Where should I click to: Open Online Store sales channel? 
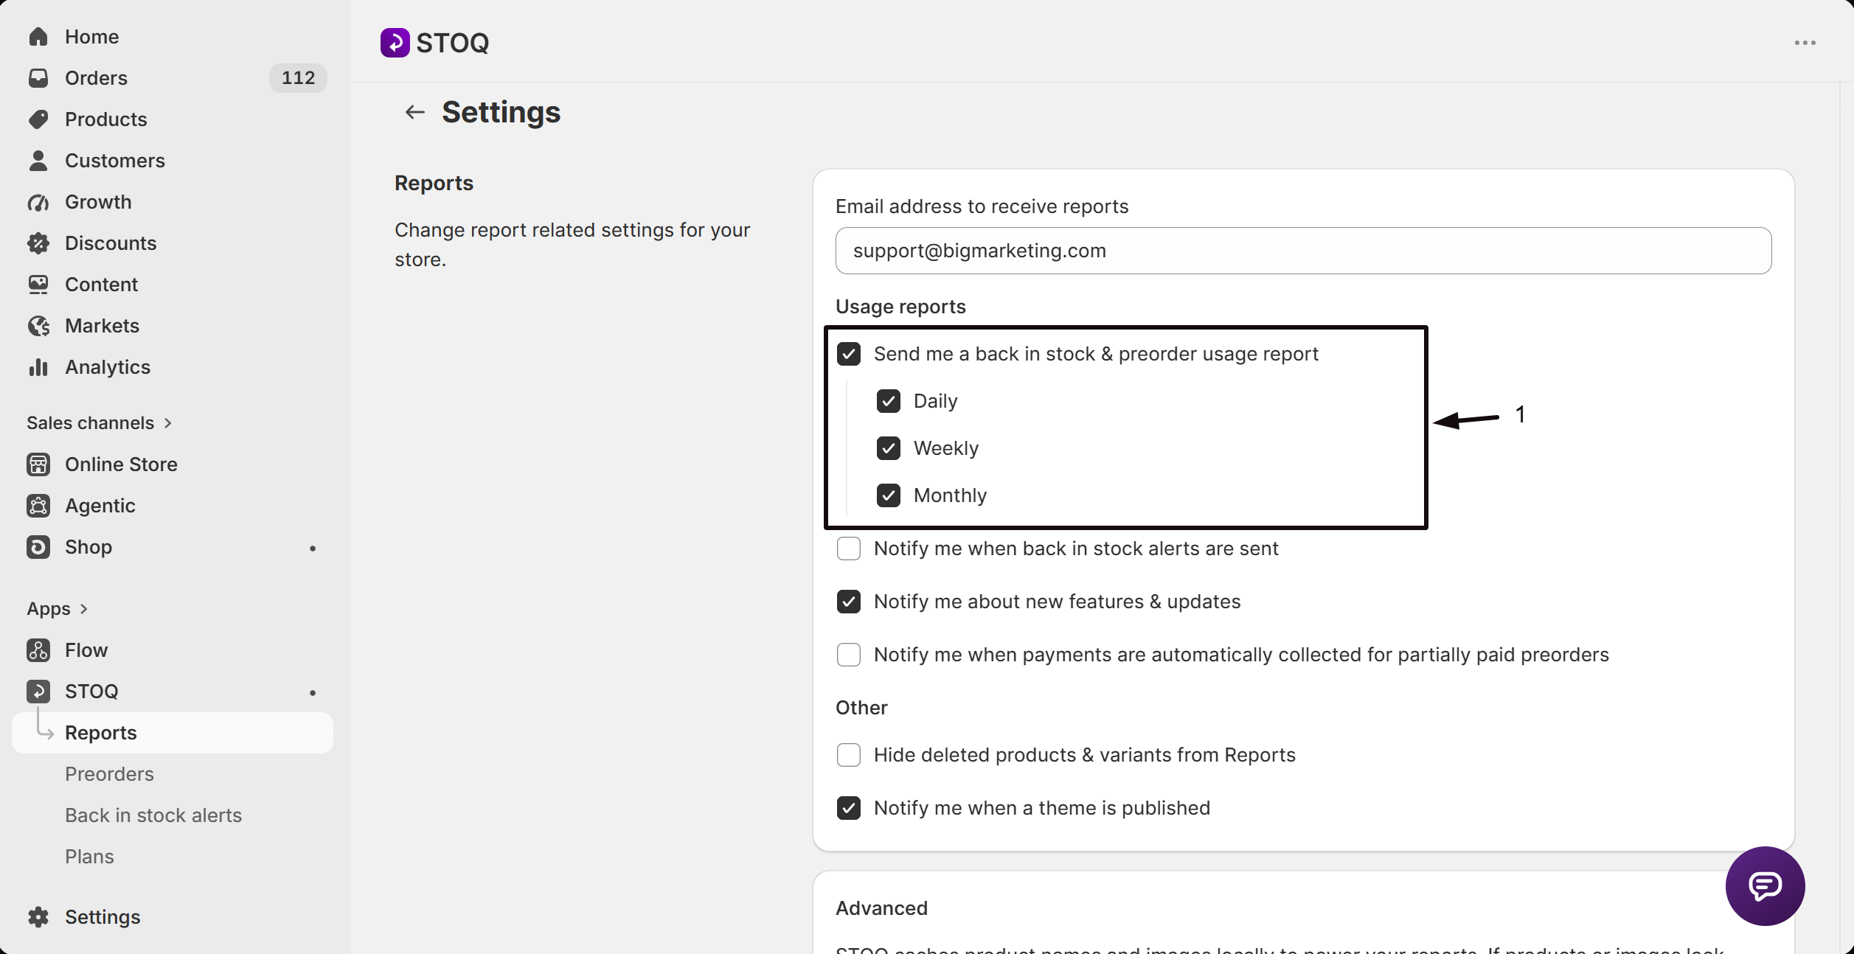click(173, 464)
